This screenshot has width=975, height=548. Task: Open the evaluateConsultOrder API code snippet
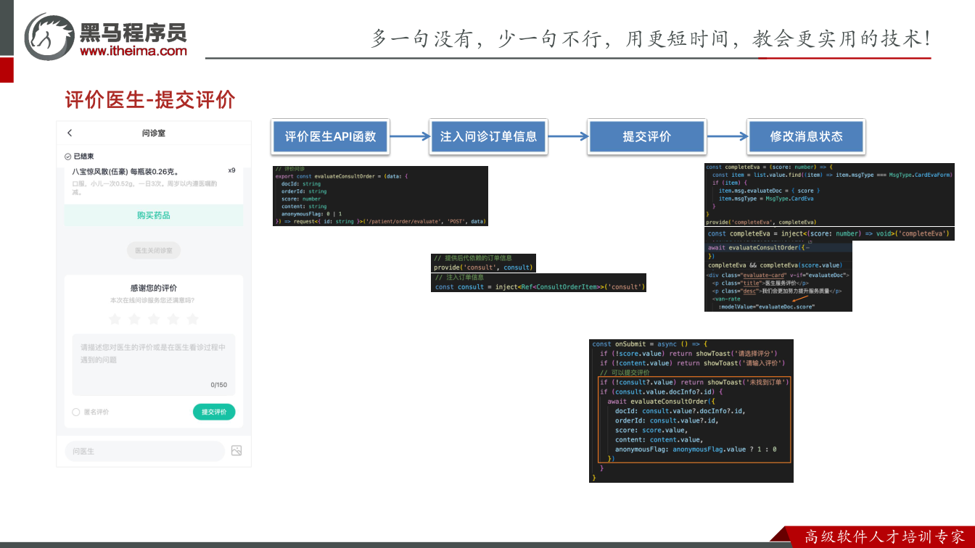pos(380,196)
